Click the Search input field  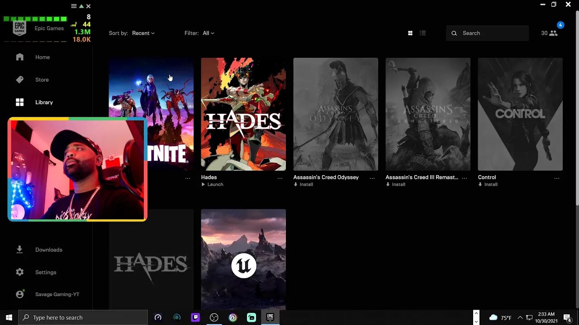(x=487, y=33)
